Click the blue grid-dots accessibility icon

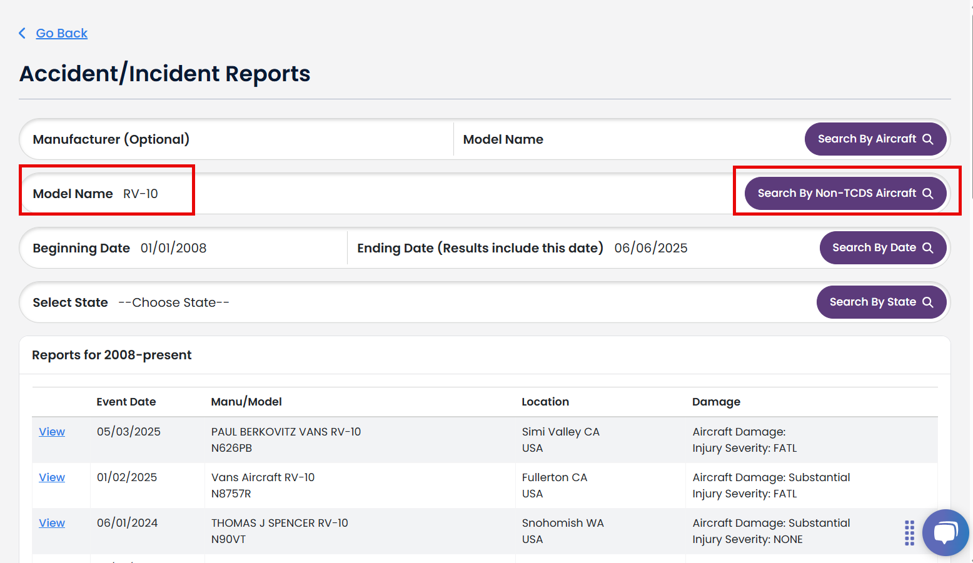pyautogui.click(x=909, y=532)
